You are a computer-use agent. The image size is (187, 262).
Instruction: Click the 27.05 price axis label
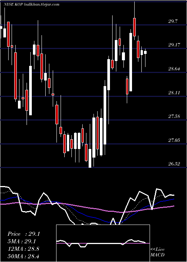click(174, 140)
